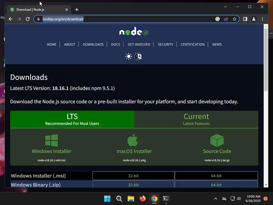273x205 pixels.
Task: Open the CERTIFICATION nav item
Action: 192,45
